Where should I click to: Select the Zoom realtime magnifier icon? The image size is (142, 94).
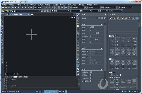coord(46,7)
